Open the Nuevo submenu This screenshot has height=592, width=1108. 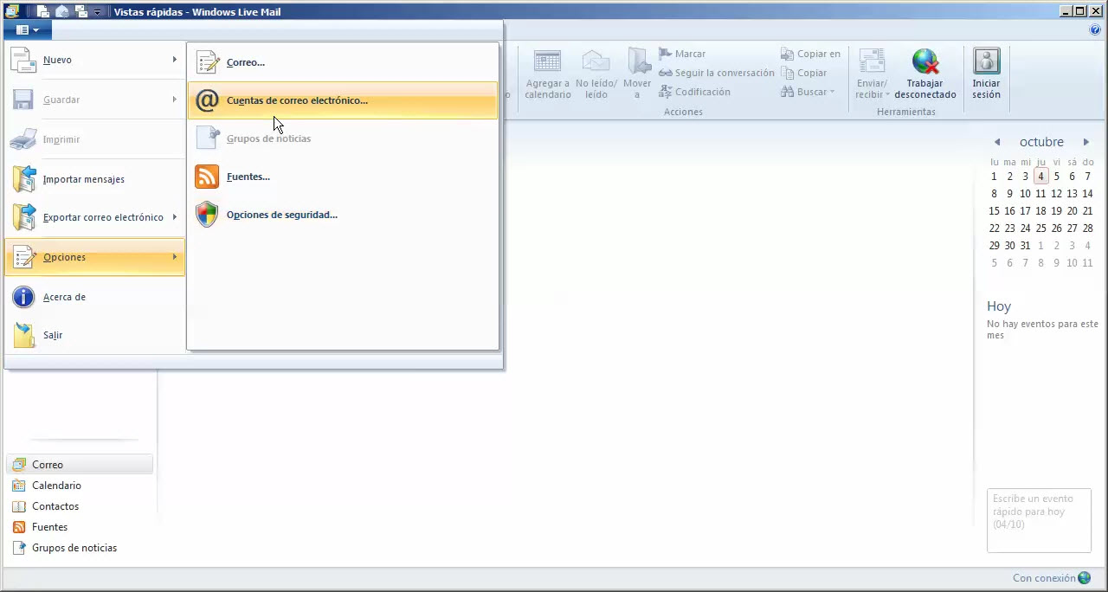[94, 60]
